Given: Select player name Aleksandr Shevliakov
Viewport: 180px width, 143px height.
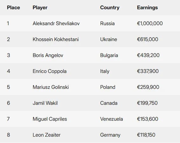Looking at the screenshot, I should (x=56, y=24).
